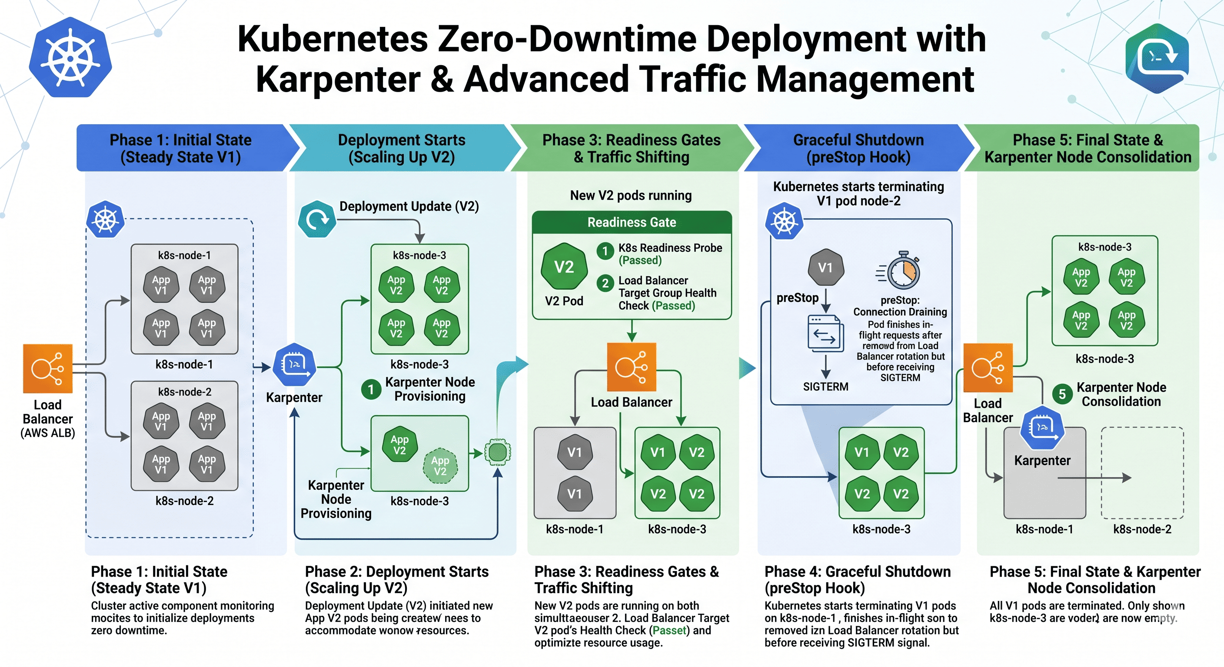Image resolution: width=1224 pixels, height=667 pixels.
Task: Click the 'Deployment Update (V2)' label
Action: 409,207
